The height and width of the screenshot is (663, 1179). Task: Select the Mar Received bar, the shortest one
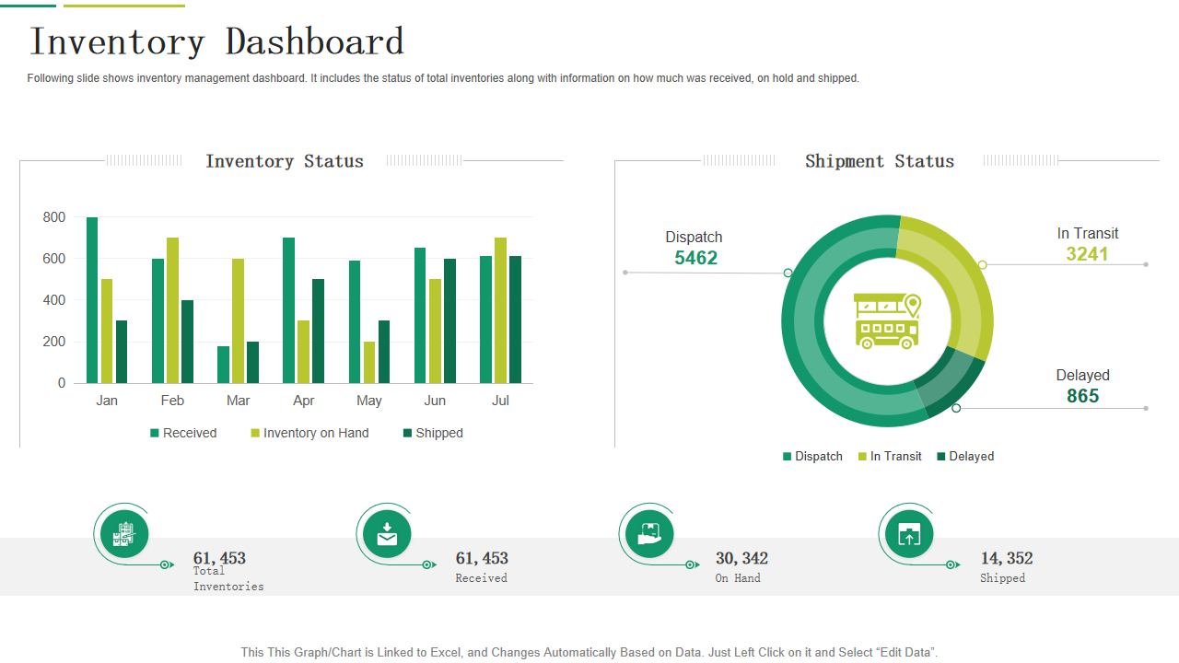point(223,365)
